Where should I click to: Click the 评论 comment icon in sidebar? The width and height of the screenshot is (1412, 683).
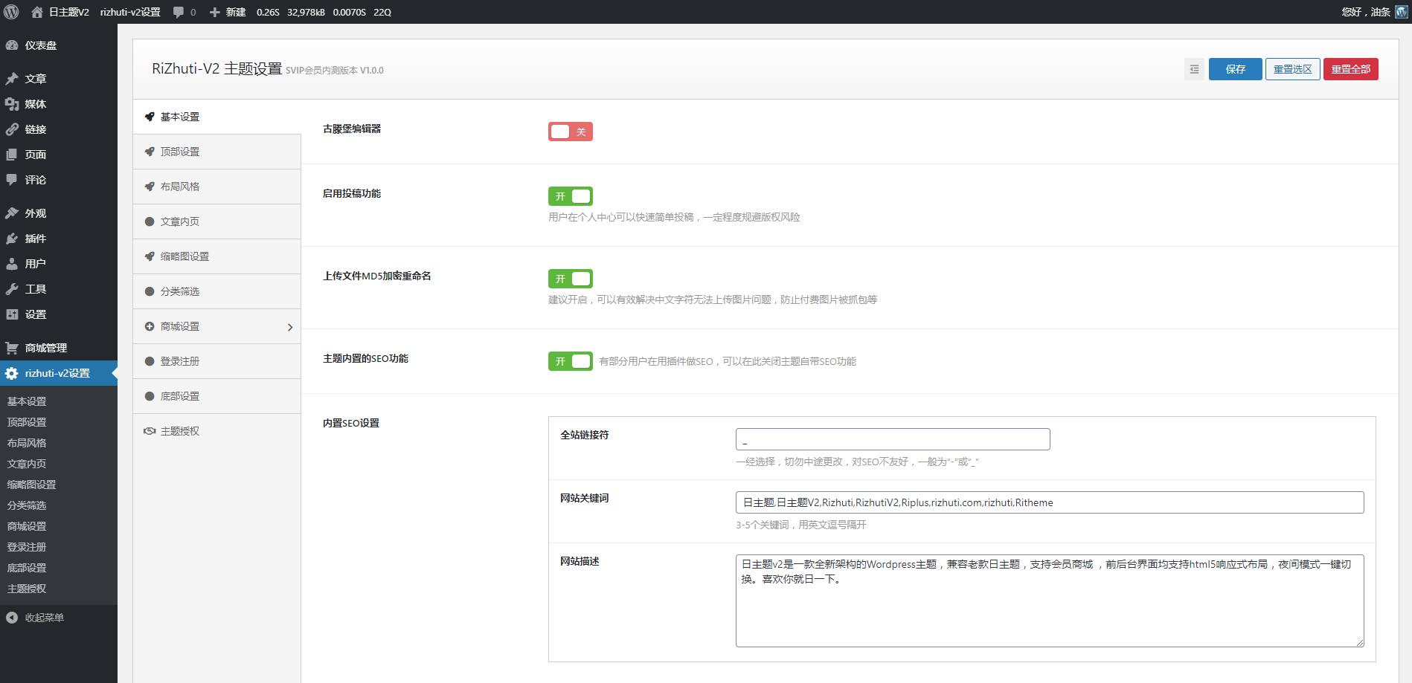pyautogui.click(x=11, y=180)
